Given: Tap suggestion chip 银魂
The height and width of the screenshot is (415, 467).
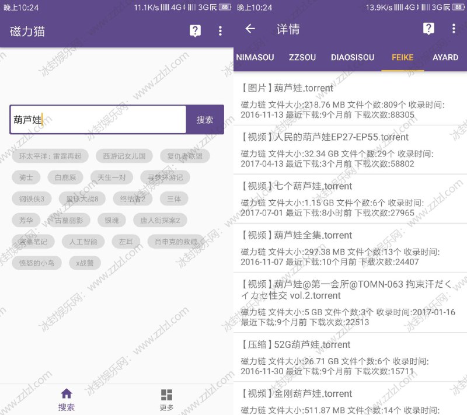Looking at the screenshot, I should coord(111,220).
